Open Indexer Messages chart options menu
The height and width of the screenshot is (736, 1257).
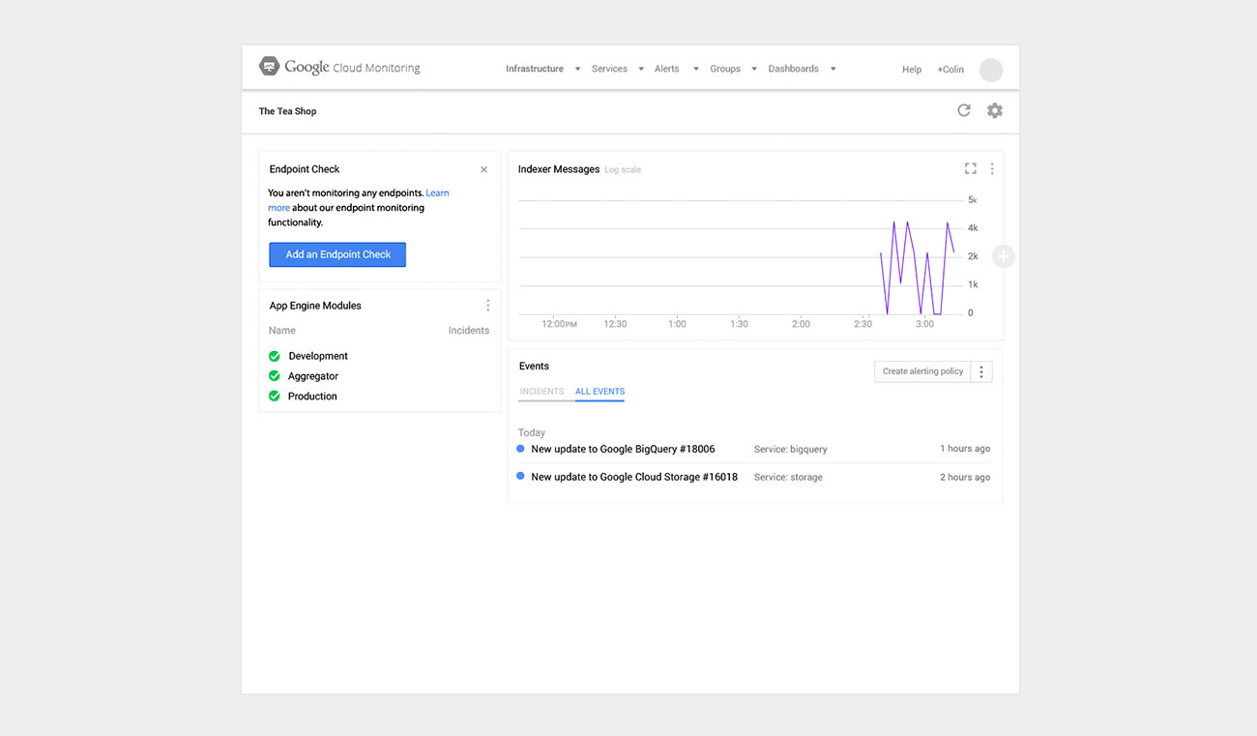991,169
